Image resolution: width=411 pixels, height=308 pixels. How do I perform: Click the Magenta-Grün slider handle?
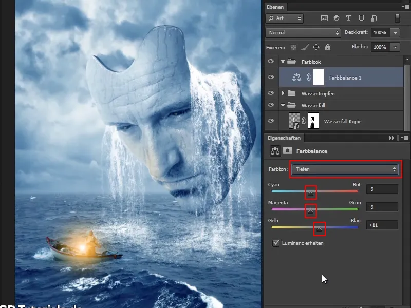coord(311,211)
